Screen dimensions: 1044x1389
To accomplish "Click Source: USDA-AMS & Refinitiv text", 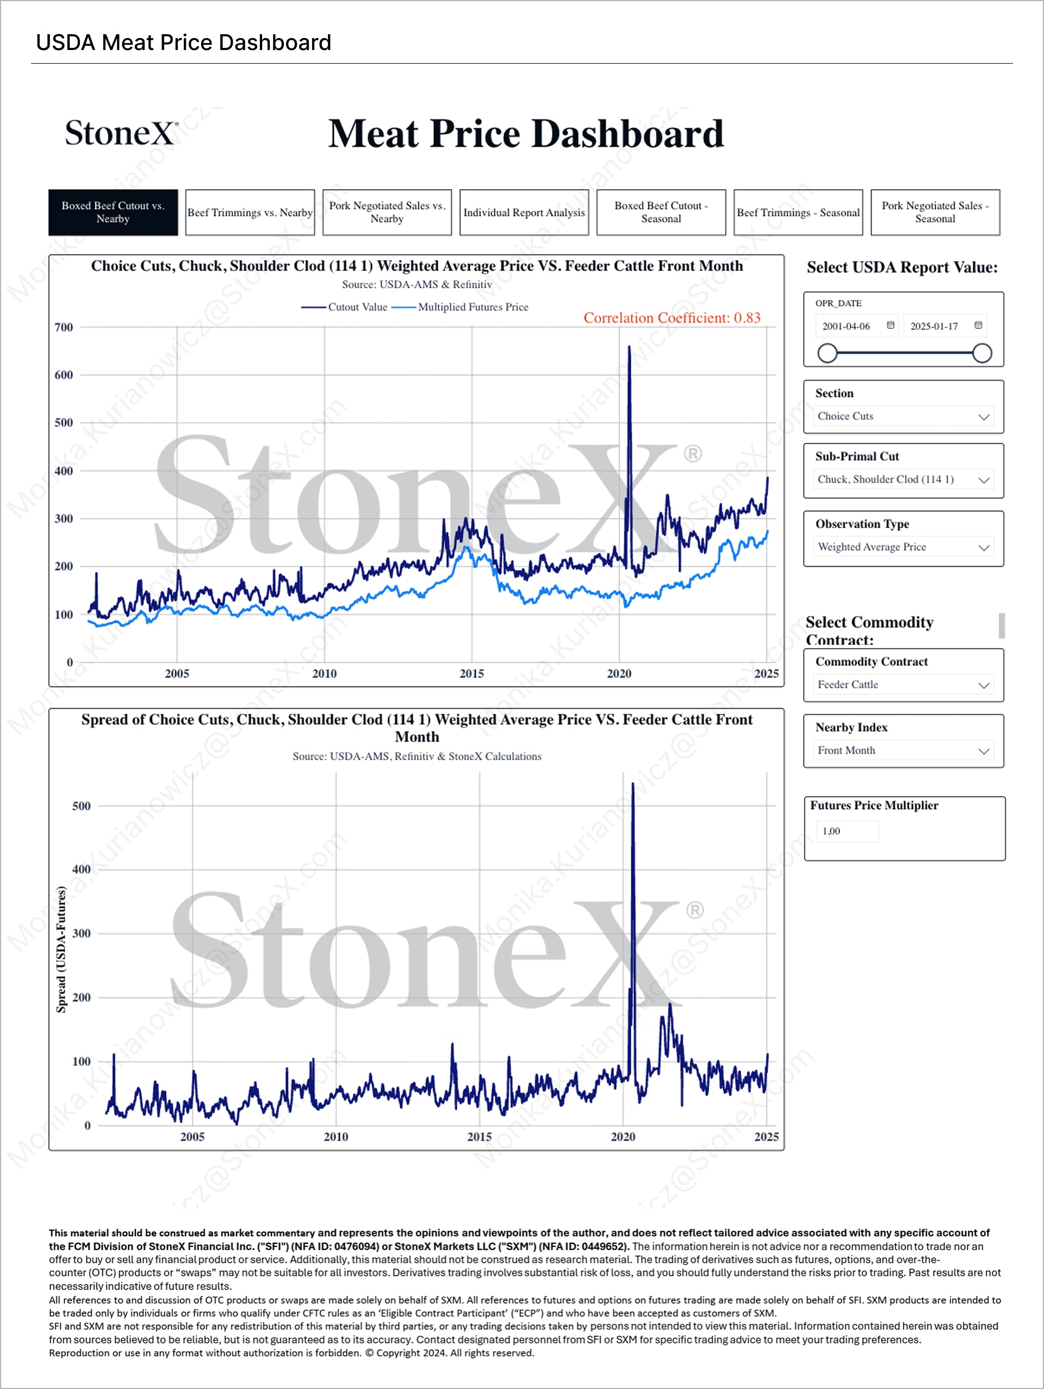I will 417,284.
